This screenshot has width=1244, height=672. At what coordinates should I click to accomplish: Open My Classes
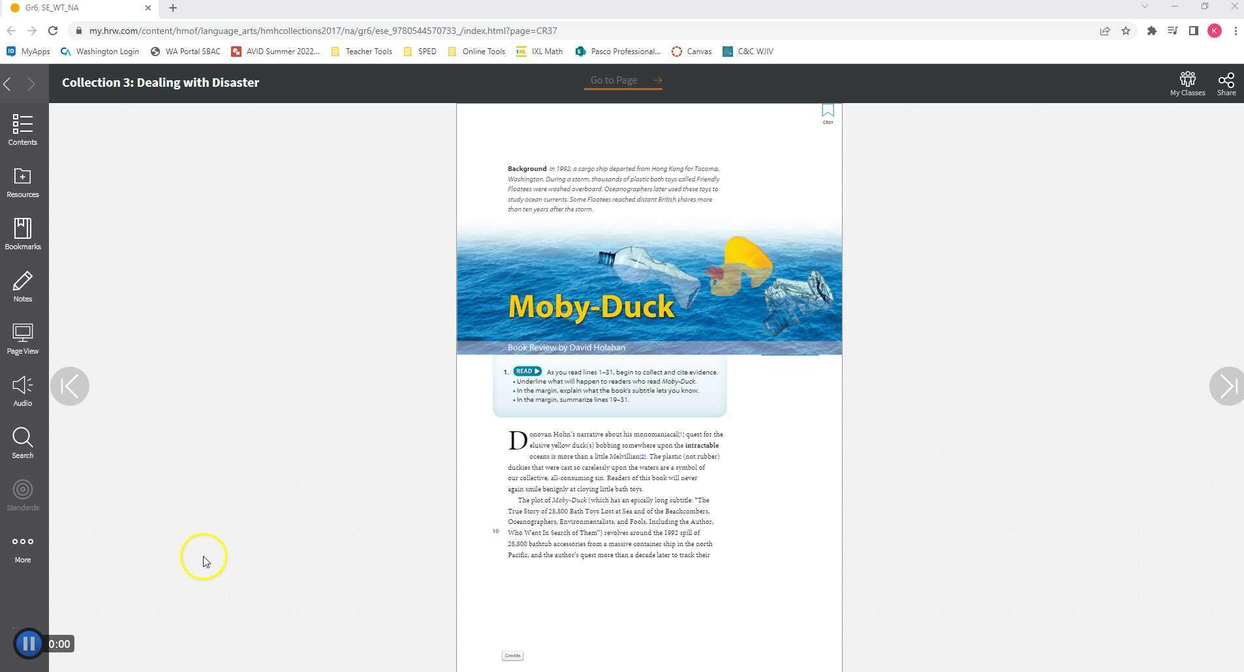point(1187,82)
